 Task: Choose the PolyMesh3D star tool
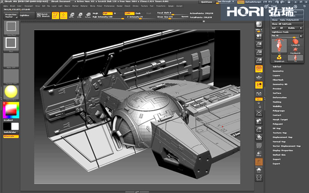[x=295, y=50]
